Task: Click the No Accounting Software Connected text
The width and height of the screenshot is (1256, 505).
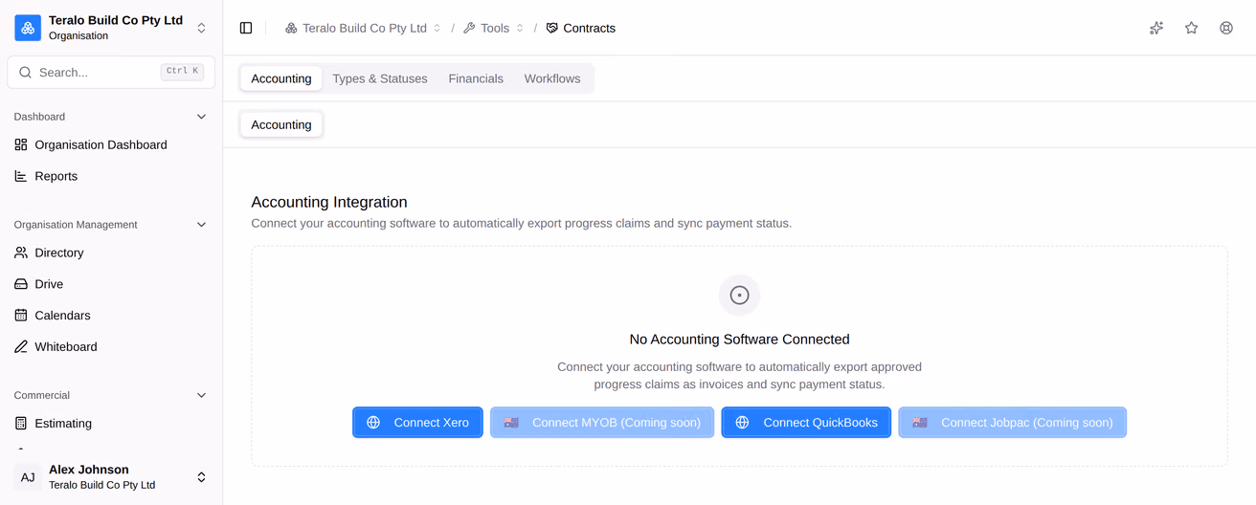Action: [x=739, y=340]
